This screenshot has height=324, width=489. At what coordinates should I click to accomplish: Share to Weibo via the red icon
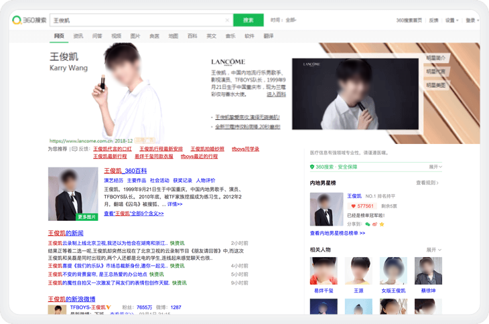coord(374,224)
